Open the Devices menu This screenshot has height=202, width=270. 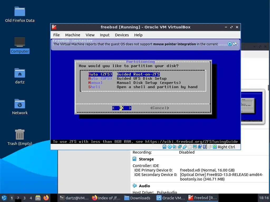tap(122, 35)
